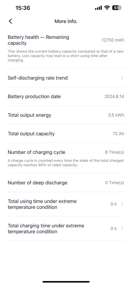Viewport: 132px width, 285px height.
Task: Select the Number of charging cycle row
Action: pos(66,158)
